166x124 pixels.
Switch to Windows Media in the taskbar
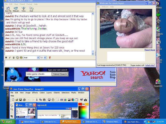tap(112, 122)
